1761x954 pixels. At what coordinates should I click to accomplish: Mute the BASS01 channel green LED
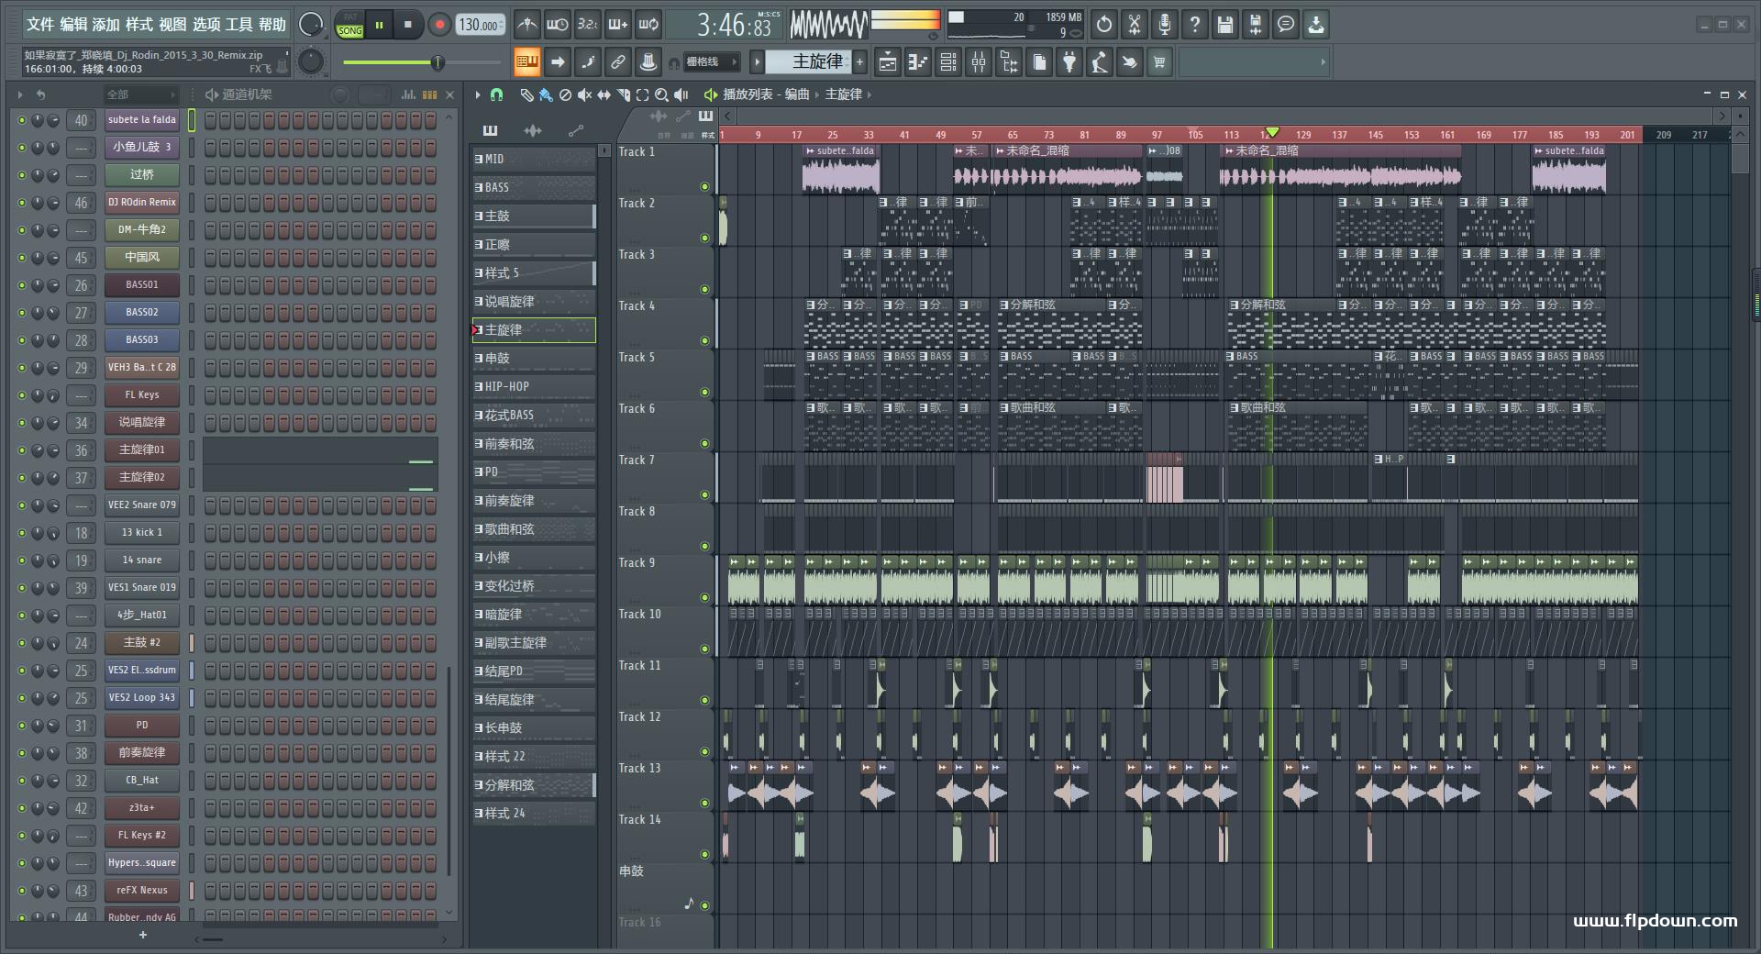pos(22,285)
